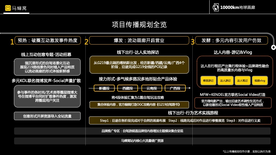
Task: Click the 预热：破圈互动激发事件热度 phase header
Action: click(48, 40)
